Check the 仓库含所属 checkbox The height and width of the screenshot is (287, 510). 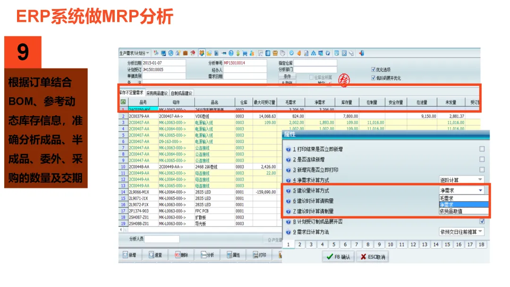pyautogui.click(x=311, y=77)
